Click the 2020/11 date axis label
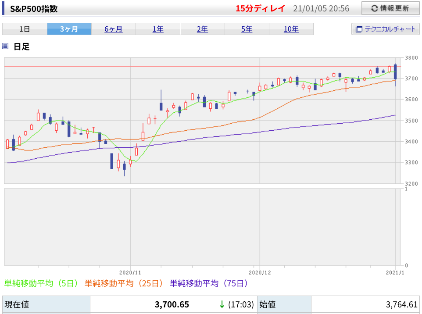 pyautogui.click(x=130, y=273)
